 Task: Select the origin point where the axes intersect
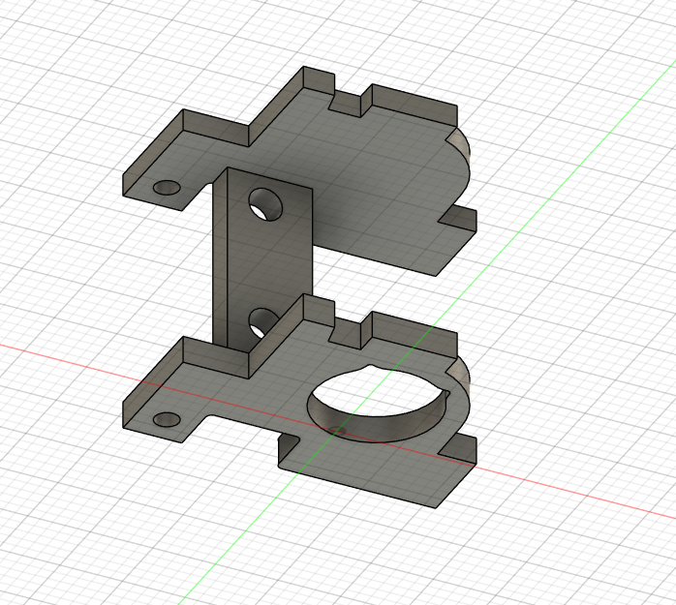click(x=338, y=430)
